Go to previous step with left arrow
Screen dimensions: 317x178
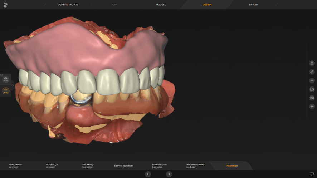click(148, 174)
